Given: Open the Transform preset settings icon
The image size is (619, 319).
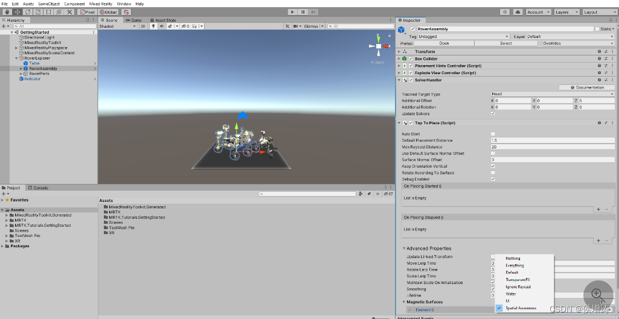Looking at the screenshot, I should 606,52.
